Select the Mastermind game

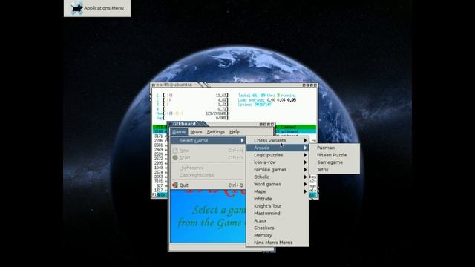[x=278, y=213]
